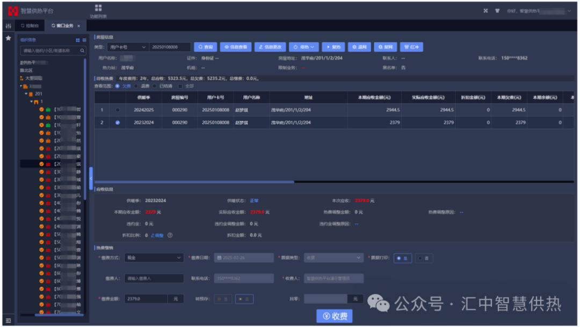Collapse the unit 1 tree node
Screen dimensions: 580x327
[31, 102]
